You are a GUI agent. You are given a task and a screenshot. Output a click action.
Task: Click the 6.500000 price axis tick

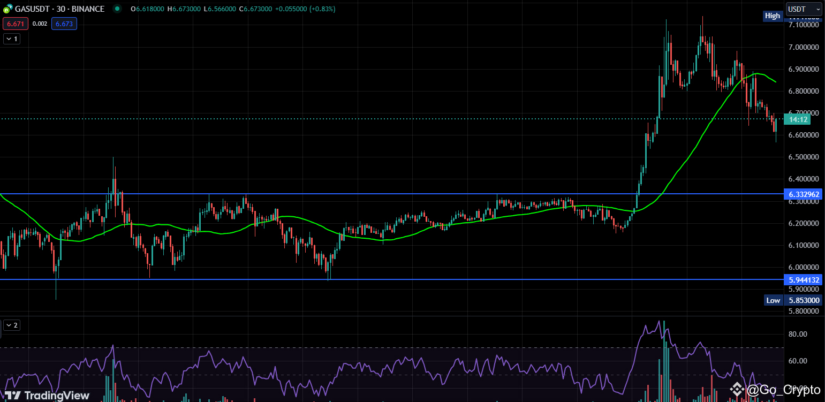(804, 157)
